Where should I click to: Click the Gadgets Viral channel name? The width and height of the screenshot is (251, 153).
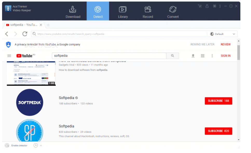66,65
